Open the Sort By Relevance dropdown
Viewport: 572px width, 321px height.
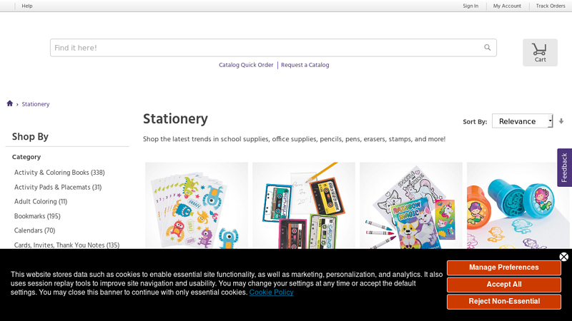pyautogui.click(x=523, y=121)
